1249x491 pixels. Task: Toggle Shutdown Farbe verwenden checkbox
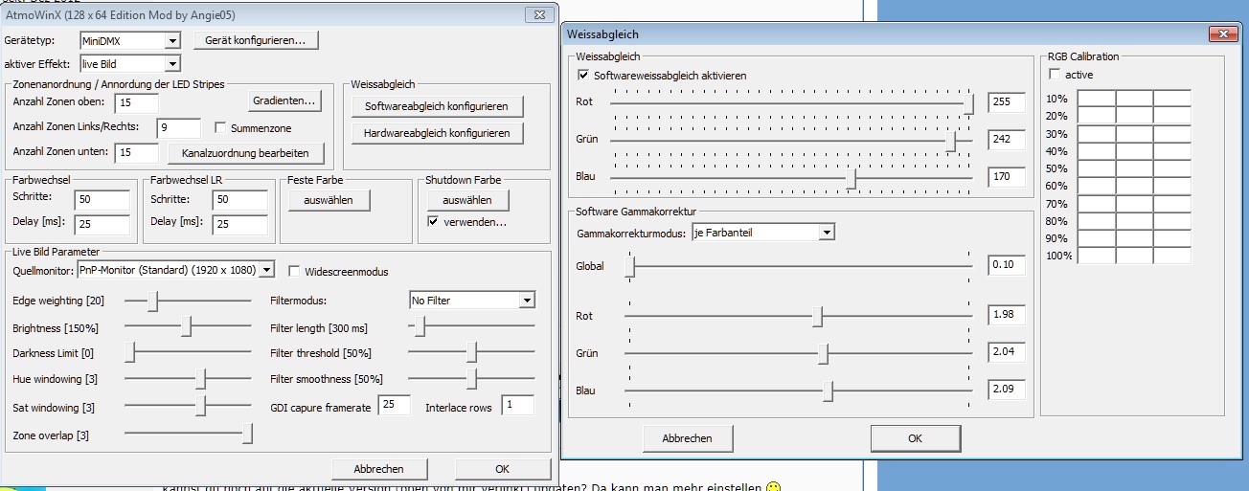click(x=433, y=222)
